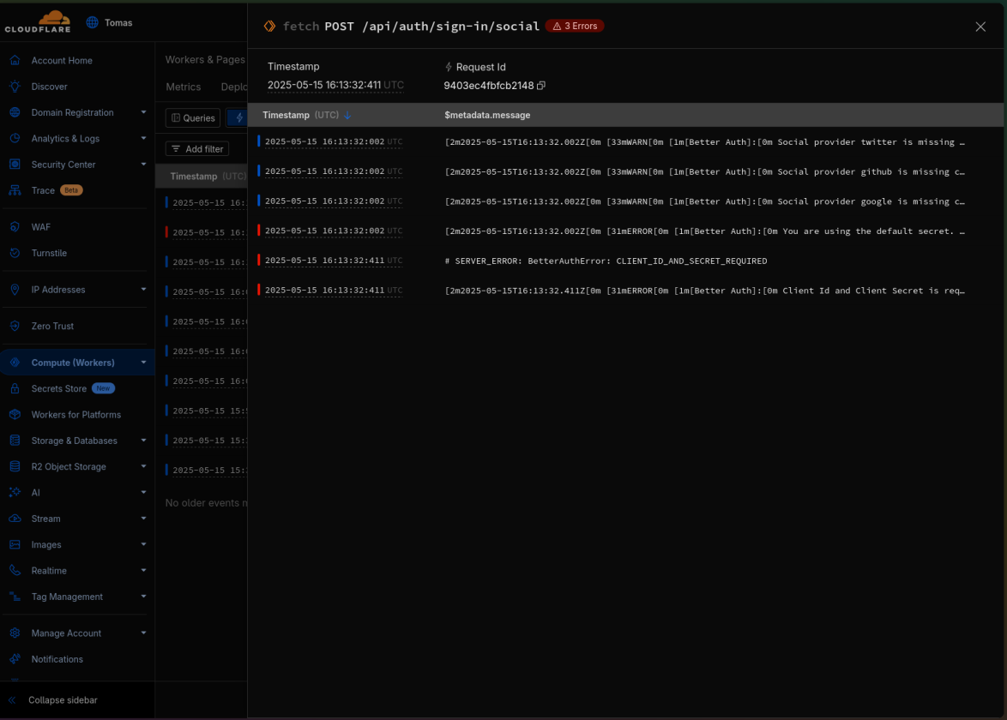Click the IP Addresses pin icon
Viewport: 1007px width, 720px height.
(x=15, y=290)
